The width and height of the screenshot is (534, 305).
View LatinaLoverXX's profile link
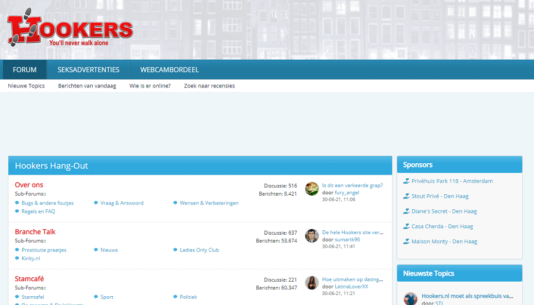tap(351, 287)
